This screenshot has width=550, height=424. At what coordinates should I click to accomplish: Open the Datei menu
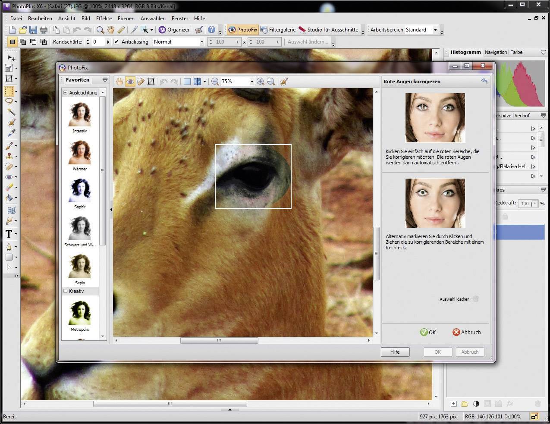click(x=16, y=19)
